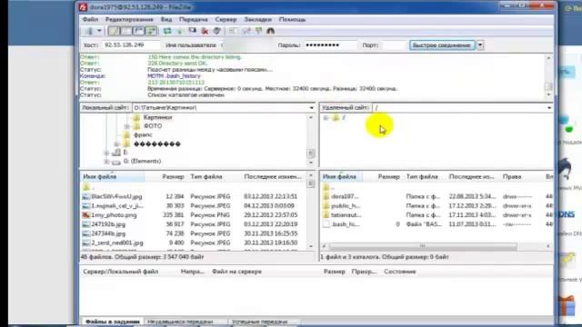Screen dimensions: 582x327
Task: Toggle transfer queue display button
Action: click(151, 31)
